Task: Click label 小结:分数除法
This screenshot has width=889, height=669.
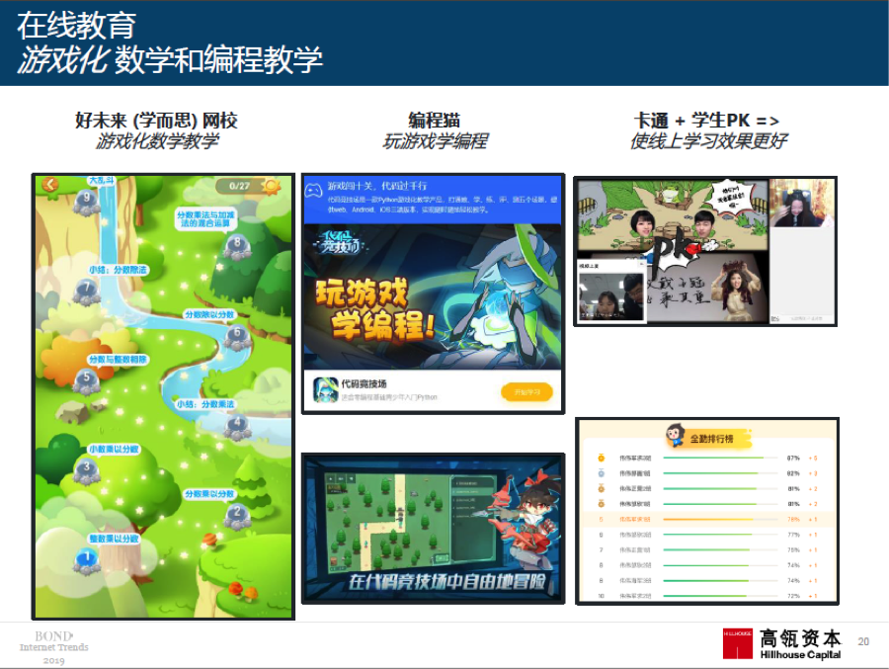Action: 118,270
